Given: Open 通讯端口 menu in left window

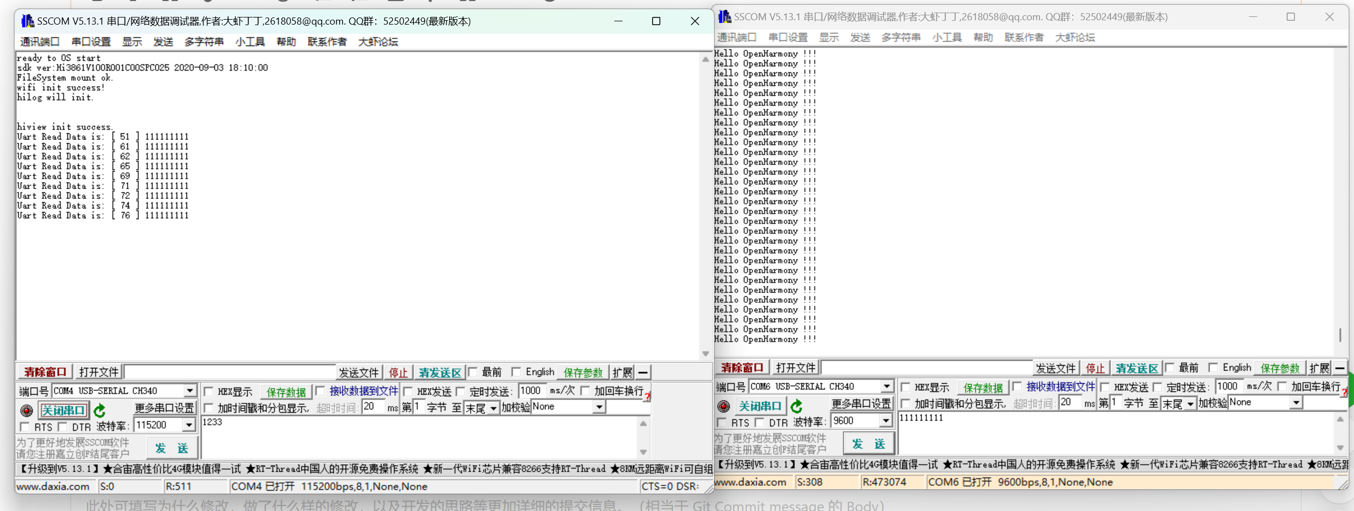Looking at the screenshot, I should point(39,42).
